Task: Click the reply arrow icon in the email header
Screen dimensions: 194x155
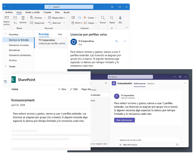Action: [116, 41]
